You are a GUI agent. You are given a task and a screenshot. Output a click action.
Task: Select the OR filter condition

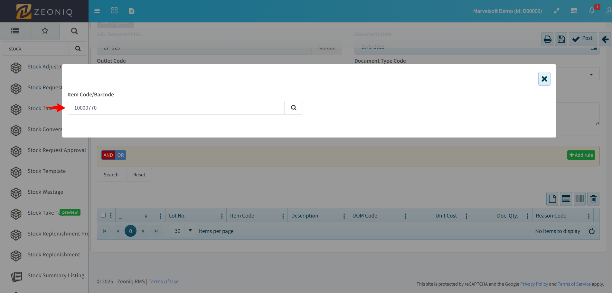tap(121, 155)
